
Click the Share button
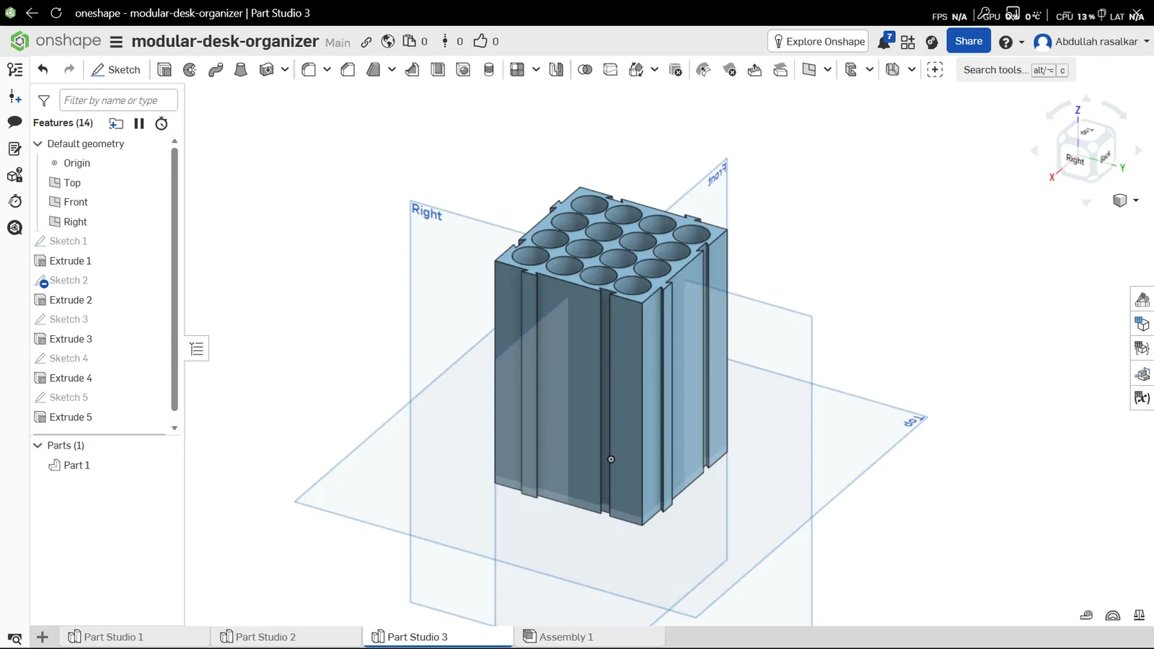coord(969,41)
